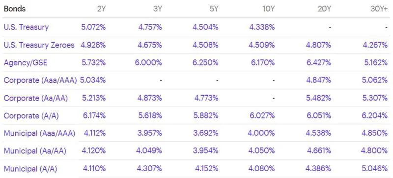Screen dimensions: 393x178
Task: Click the 2Y column header
Action: coord(101,9)
